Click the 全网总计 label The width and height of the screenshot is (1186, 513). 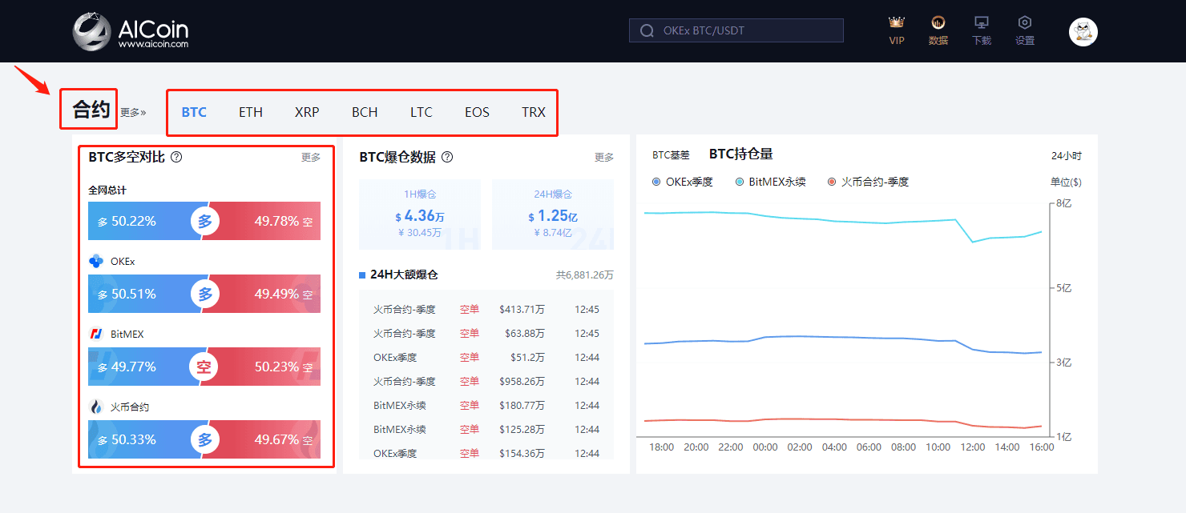point(107,190)
